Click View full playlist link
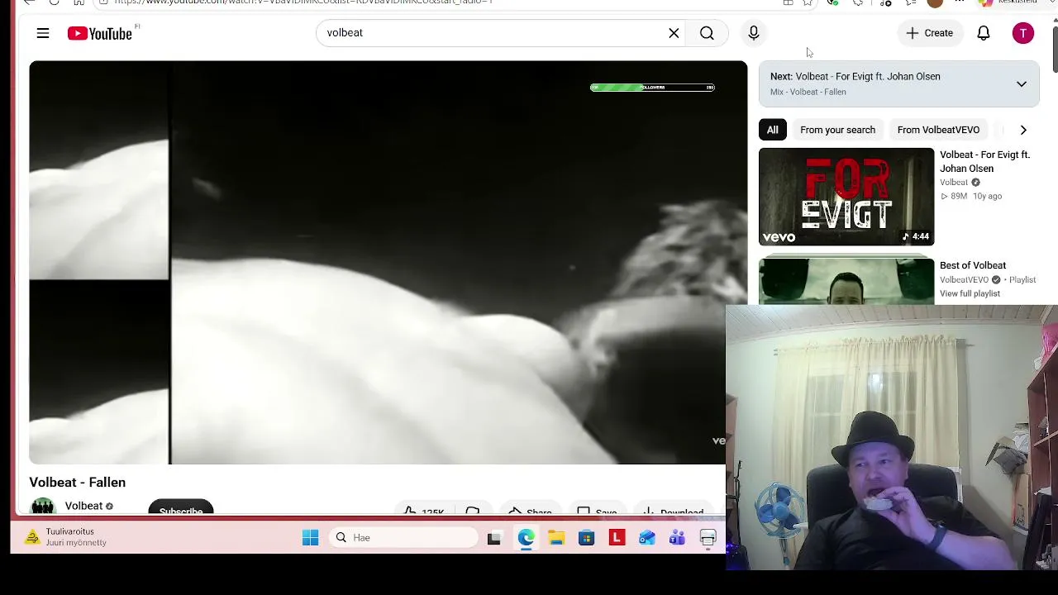This screenshot has height=595, width=1058. tap(970, 293)
